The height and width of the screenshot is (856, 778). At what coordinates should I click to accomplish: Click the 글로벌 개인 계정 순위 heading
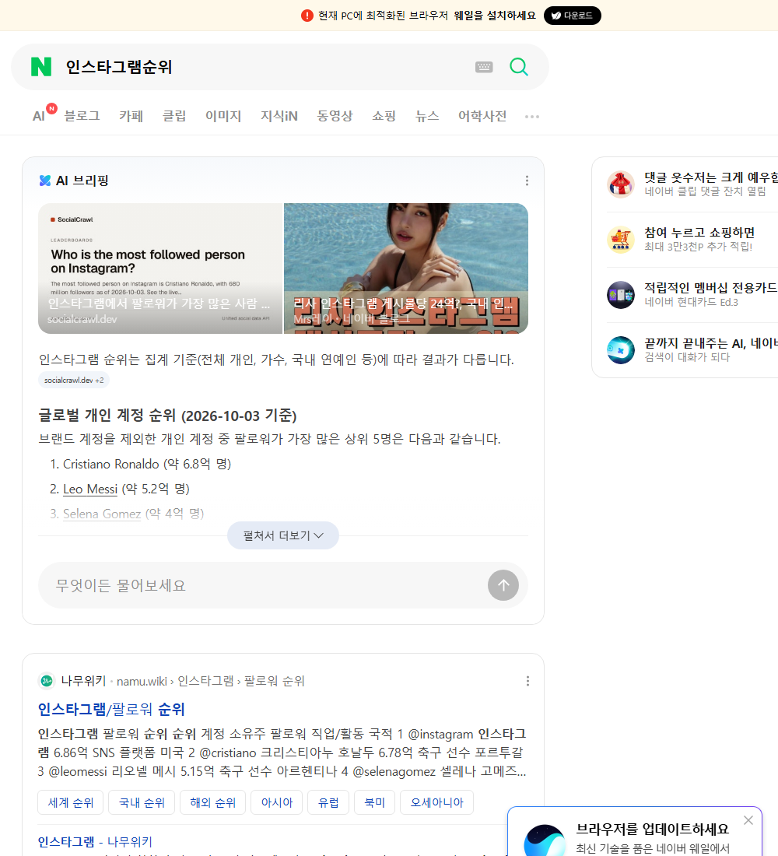click(167, 416)
